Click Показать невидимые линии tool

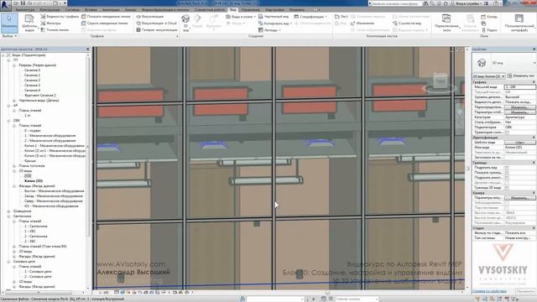[x=106, y=17]
